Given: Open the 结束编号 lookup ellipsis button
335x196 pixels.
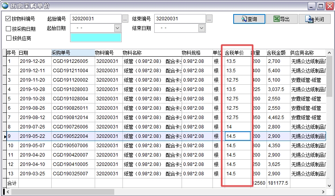Looking at the screenshot, I should 209,19.
